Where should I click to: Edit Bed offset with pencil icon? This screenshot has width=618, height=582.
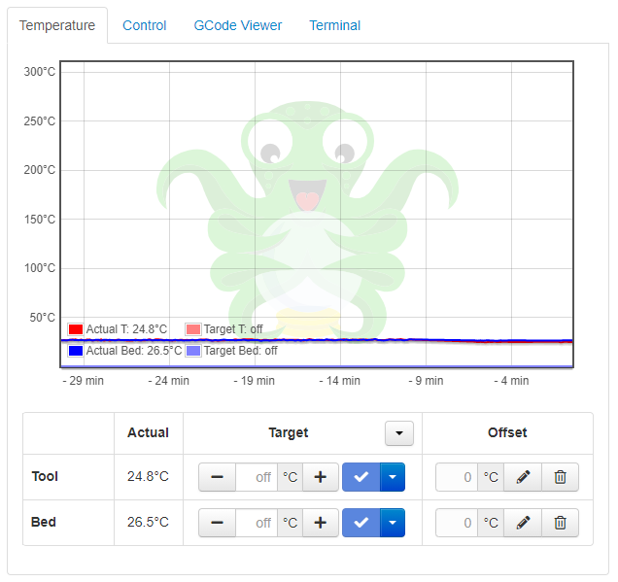tap(523, 523)
